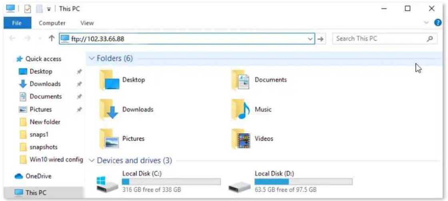This screenshot has height=201, width=448.
Task: Open the address bar history dropdown
Action: (x=311, y=39)
